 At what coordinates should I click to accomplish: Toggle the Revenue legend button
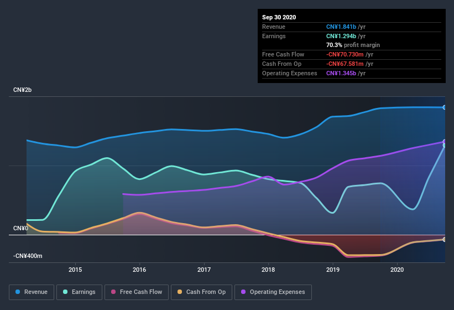(32, 292)
